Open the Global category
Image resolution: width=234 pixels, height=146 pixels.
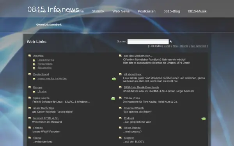click(37, 138)
